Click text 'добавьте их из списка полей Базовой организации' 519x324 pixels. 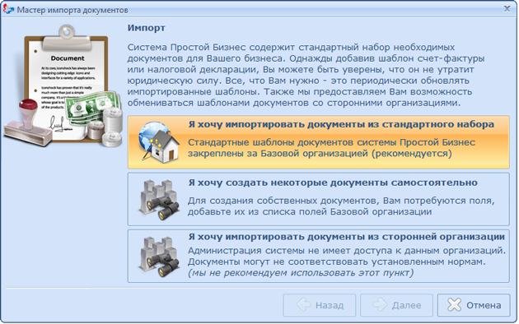(x=310, y=211)
